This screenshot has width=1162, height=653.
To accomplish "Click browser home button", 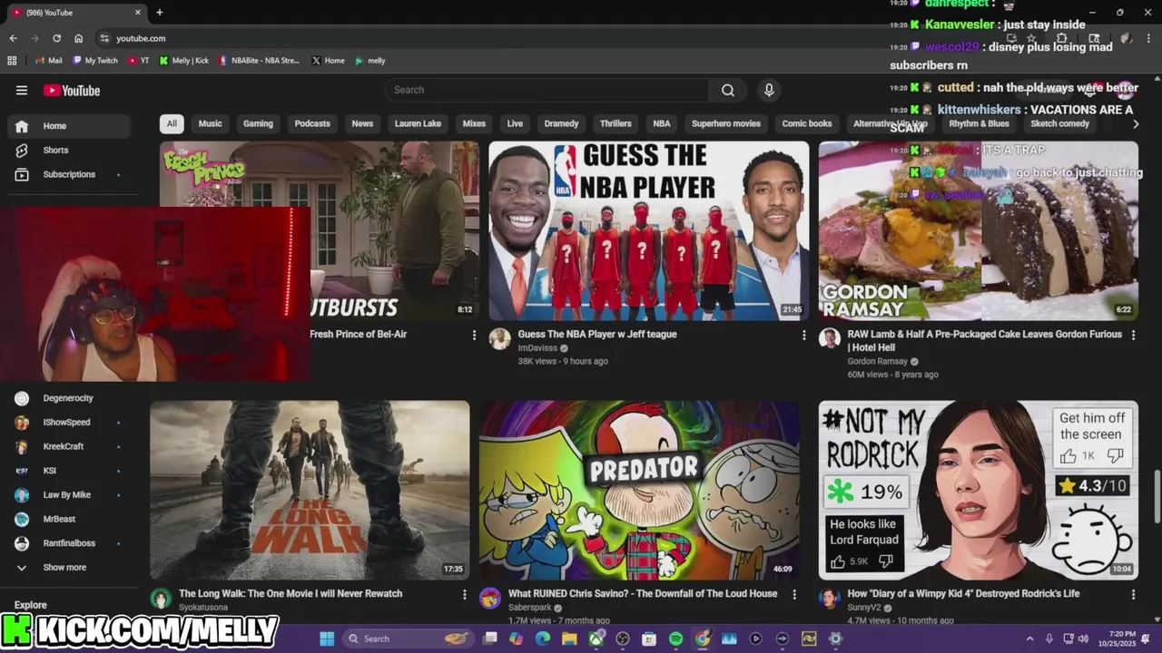I will coord(79,38).
